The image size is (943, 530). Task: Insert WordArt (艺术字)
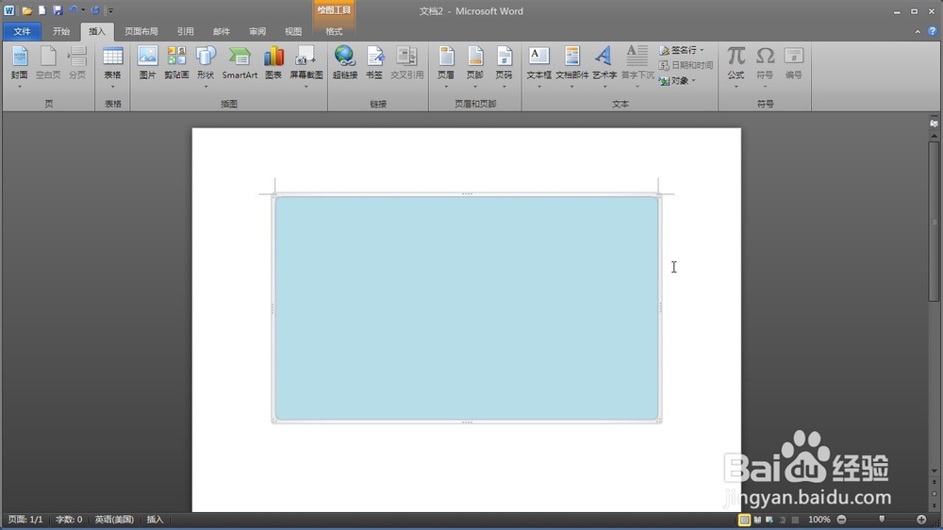click(x=604, y=65)
